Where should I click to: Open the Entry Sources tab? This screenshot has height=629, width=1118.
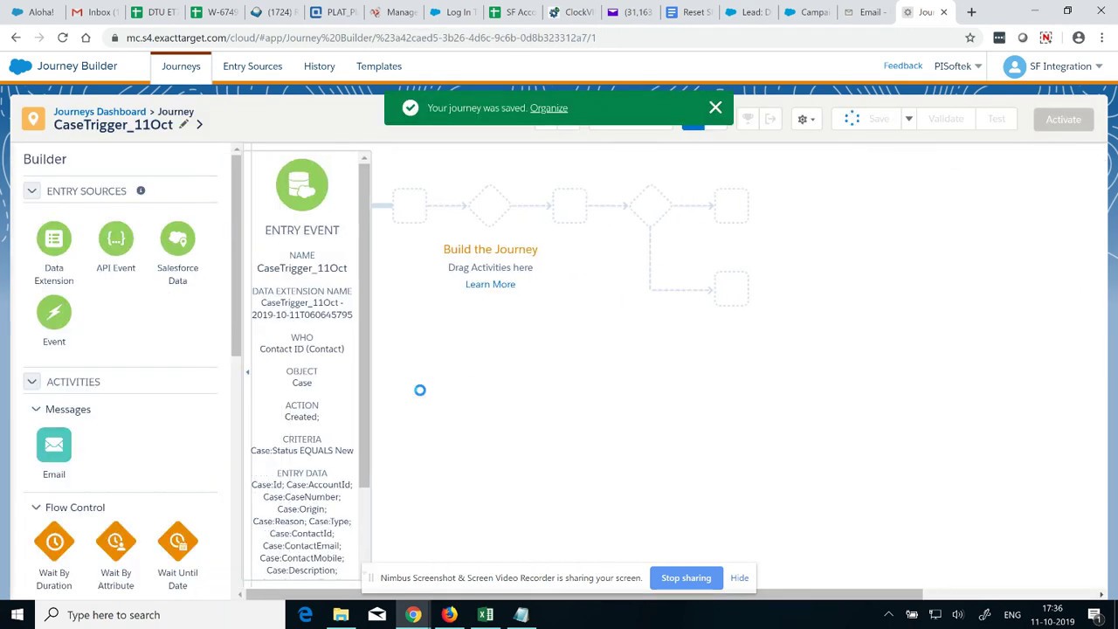[x=252, y=66]
